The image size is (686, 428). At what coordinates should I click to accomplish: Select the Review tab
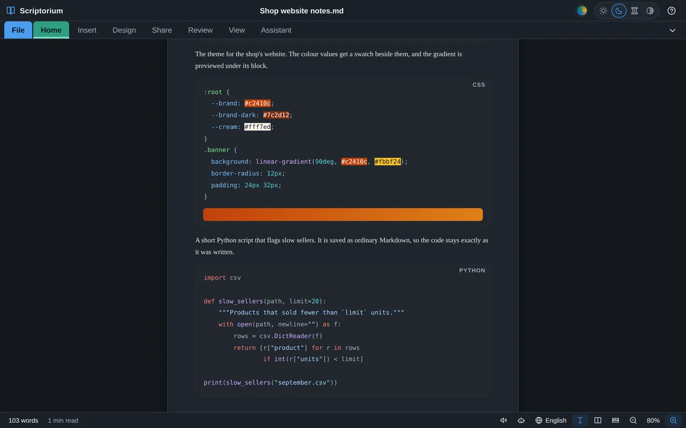point(200,30)
